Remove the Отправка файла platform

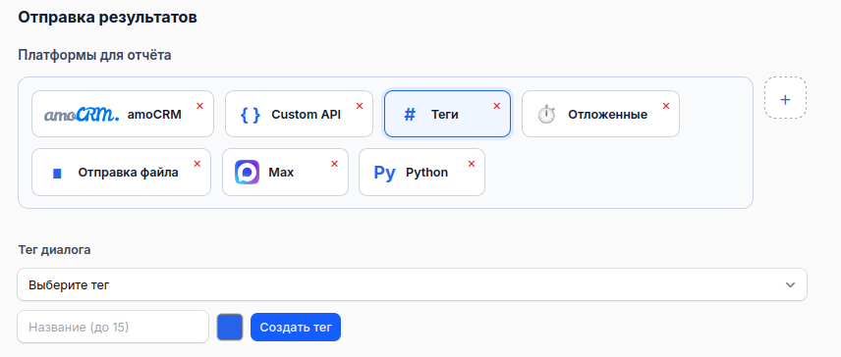(197, 164)
